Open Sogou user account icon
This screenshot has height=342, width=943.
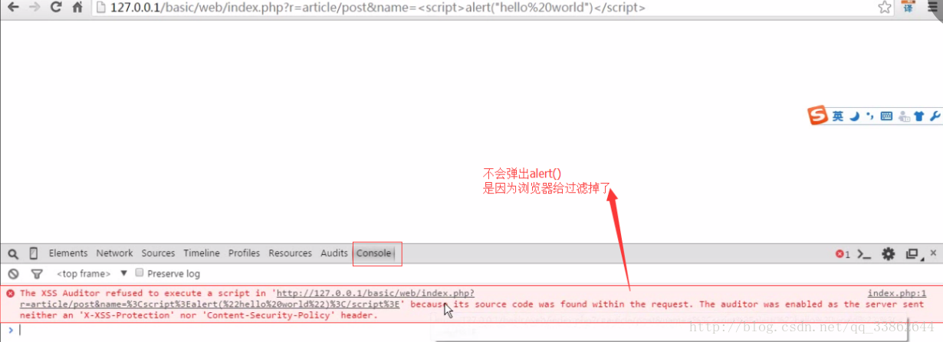click(x=904, y=117)
